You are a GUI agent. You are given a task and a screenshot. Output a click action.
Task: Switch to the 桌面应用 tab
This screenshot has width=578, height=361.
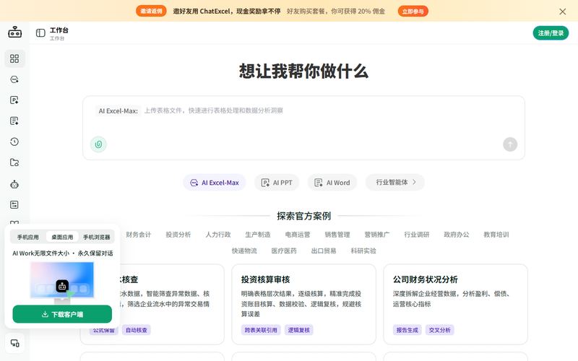click(62, 237)
